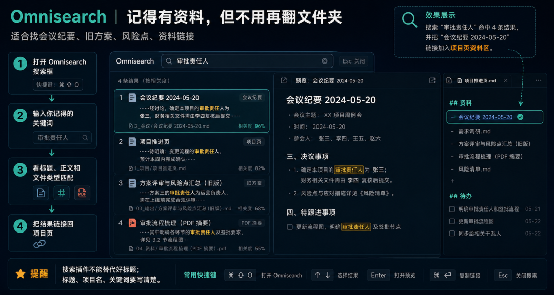Click the up/down arrow keys for 选择结果
The height and width of the screenshot is (295, 554).
322,275
